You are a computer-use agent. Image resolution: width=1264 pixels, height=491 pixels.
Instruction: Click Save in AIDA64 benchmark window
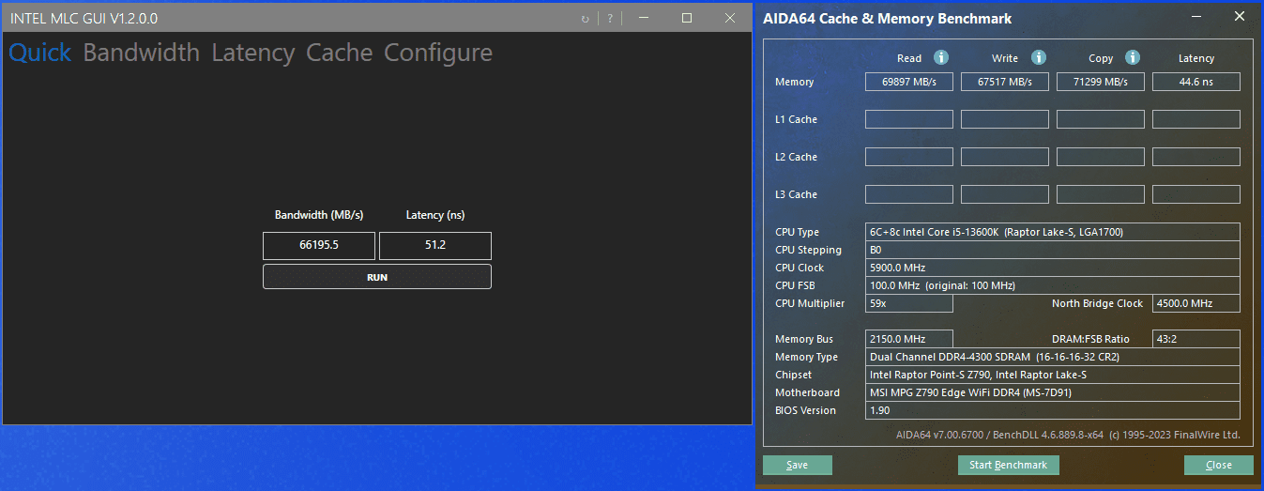pos(798,465)
